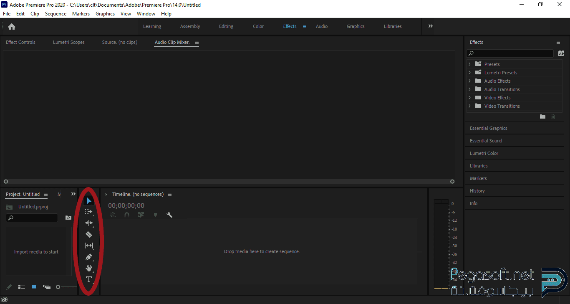
Task: Switch to the Lumetri Scopes tab
Action: tap(69, 42)
